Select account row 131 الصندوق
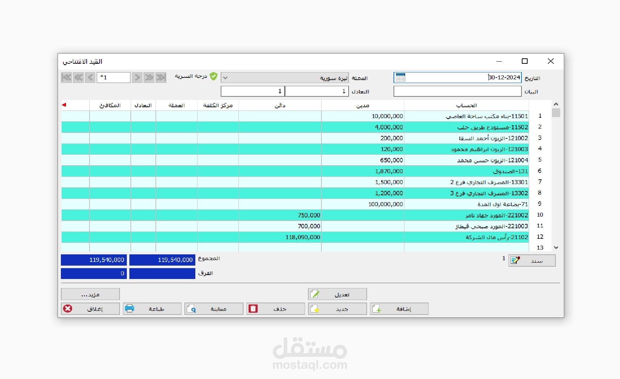The height and width of the screenshot is (379, 620). click(466, 171)
